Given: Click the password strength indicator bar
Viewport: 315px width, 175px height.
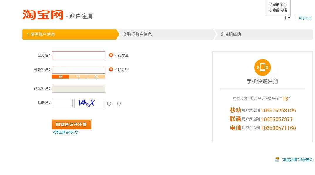Looking at the screenshot, I should tap(78, 77).
